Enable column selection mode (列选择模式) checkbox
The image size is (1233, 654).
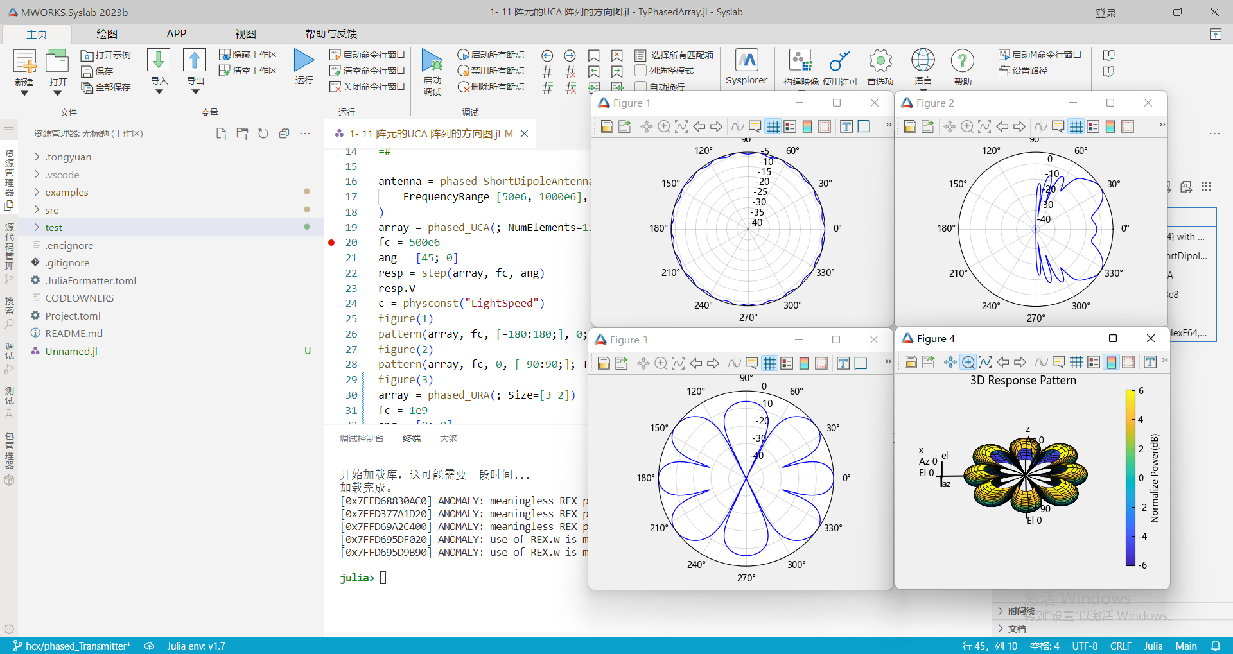(x=640, y=71)
